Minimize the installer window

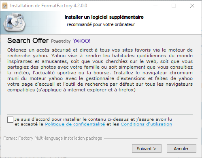pos(155,6)
